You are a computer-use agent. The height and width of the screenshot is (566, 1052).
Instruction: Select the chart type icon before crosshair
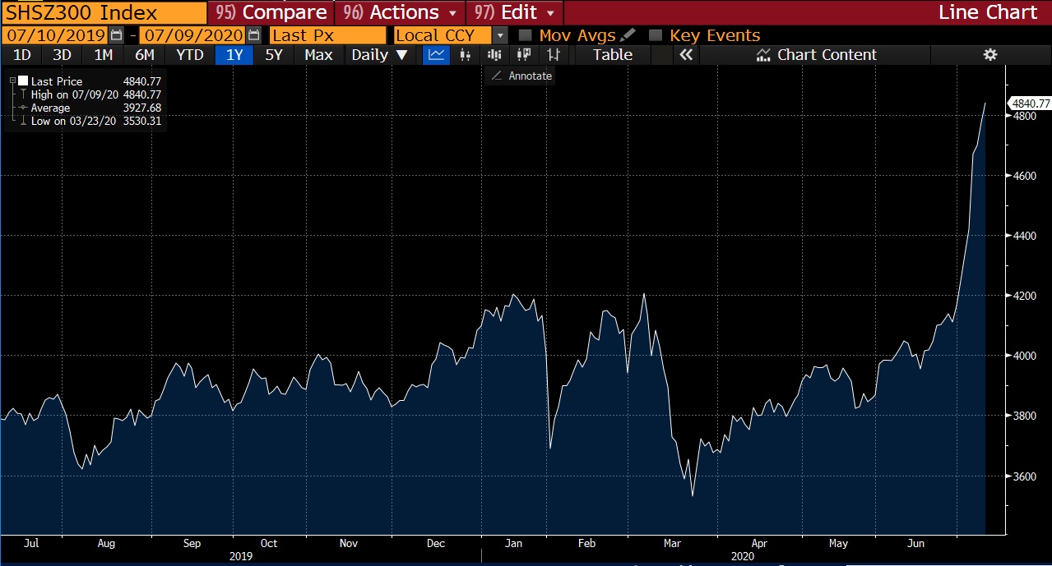524,55
